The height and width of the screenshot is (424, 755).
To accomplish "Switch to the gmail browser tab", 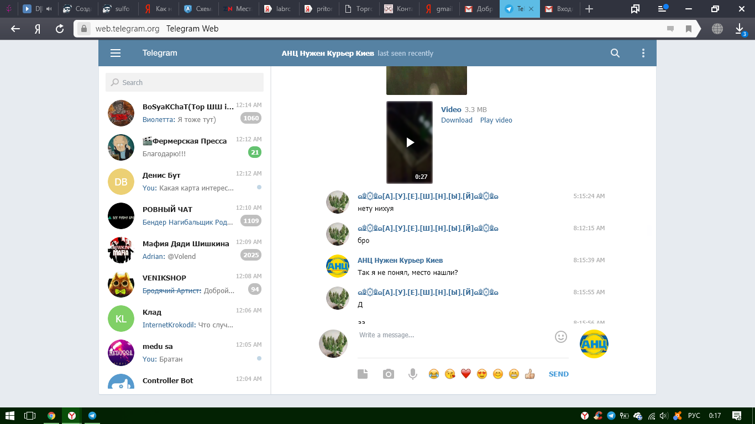I will 439,9.
